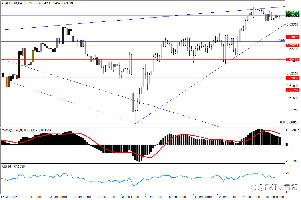Click the 6 Feb 00:00 time label
Screen dimensions: 301x200
coord(178,197)
